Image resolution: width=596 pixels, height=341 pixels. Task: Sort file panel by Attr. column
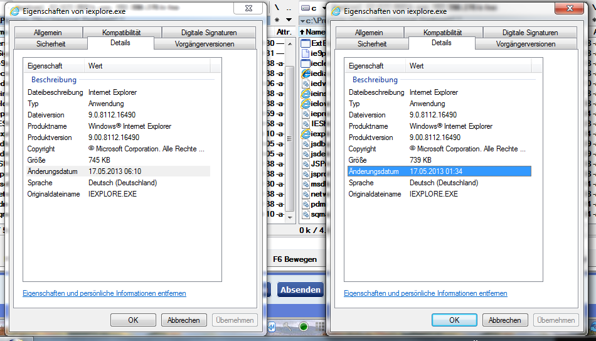[x=284, y=31]
